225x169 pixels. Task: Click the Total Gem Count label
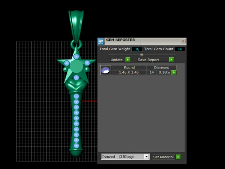158,49
